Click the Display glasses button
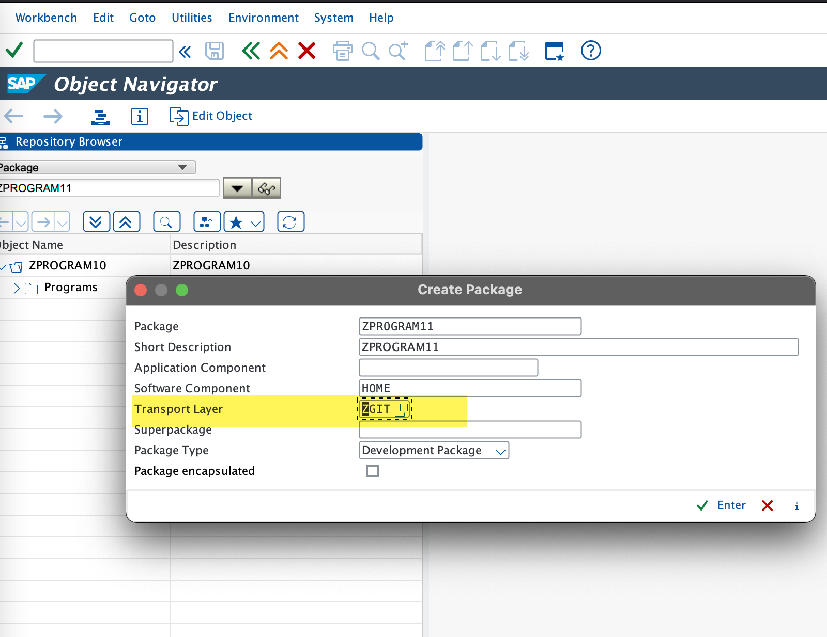Viewport: 827px width, 637px height. tap(267, 188)
